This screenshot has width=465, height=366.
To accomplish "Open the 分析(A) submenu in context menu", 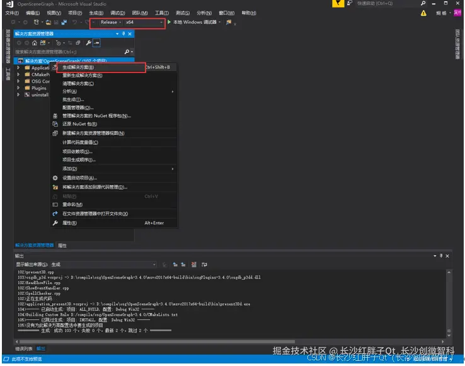I will pyautogui.click(x=114, y=91).
